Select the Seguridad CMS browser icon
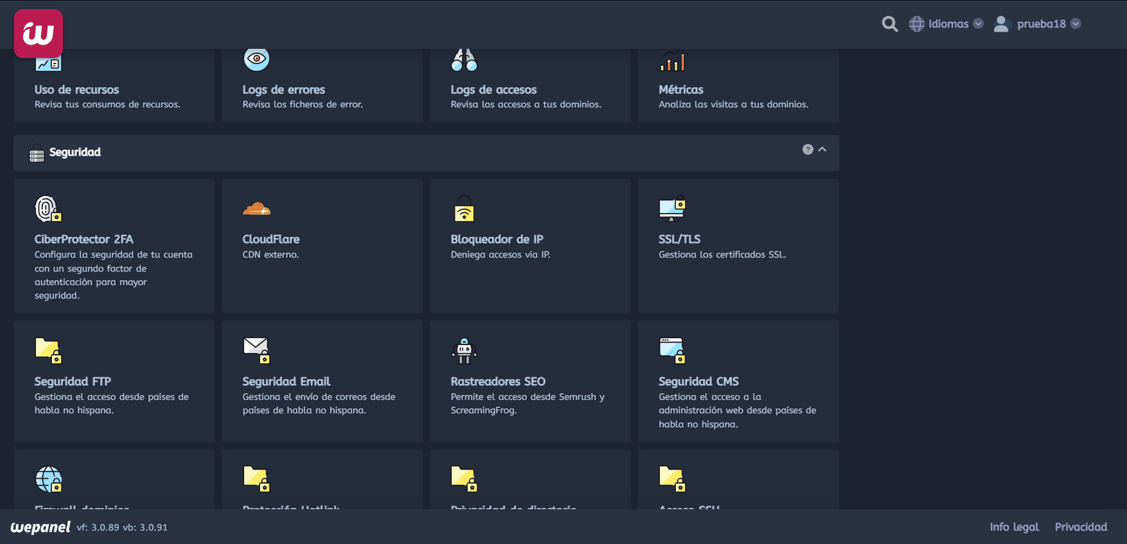Image resolution: width=1127 pixels, height=544 pixels. click(672, 350)
